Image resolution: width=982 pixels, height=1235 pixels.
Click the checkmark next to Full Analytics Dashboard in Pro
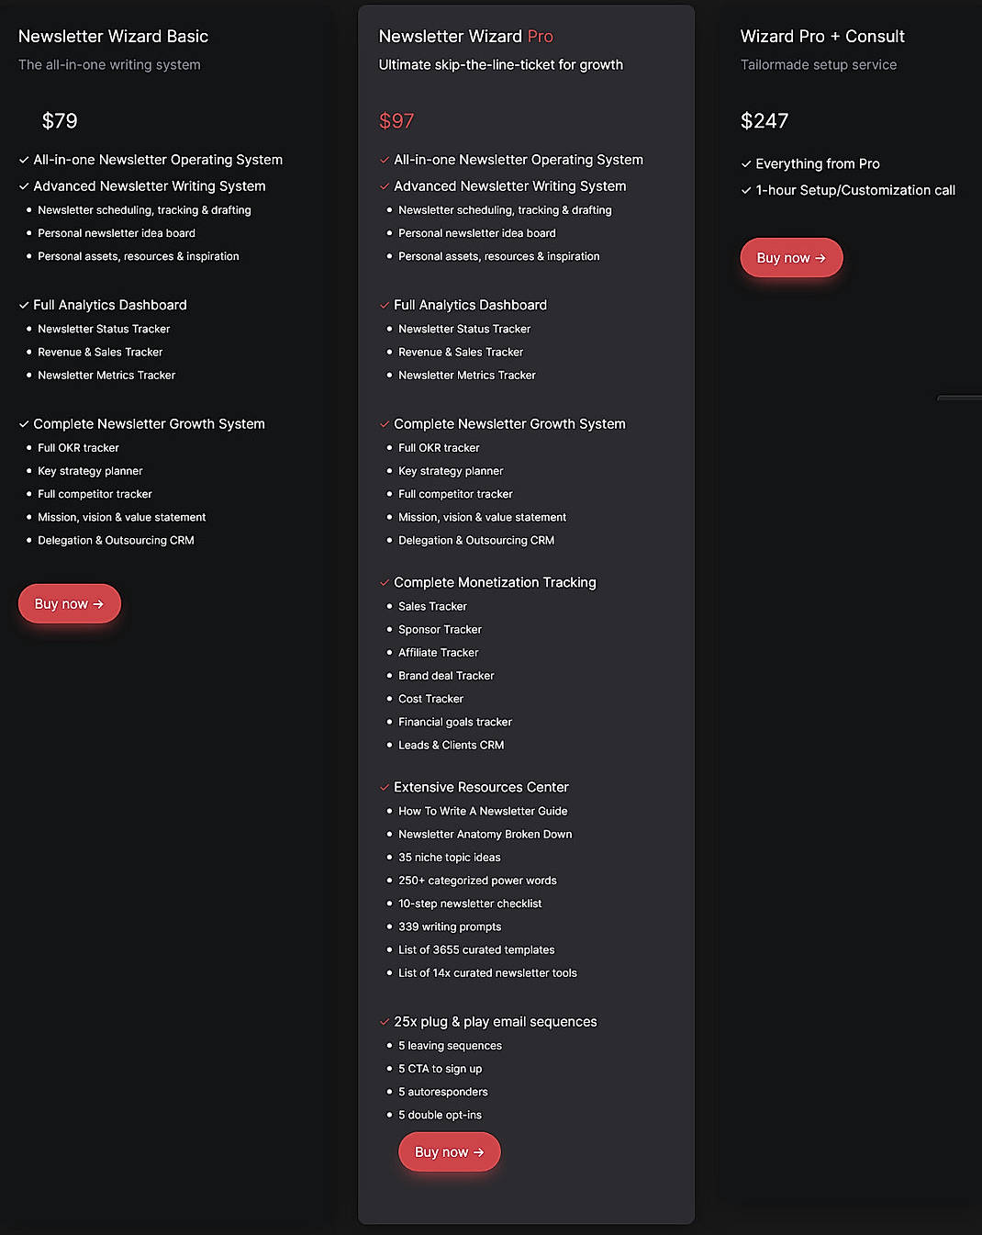tap(384, 305)
